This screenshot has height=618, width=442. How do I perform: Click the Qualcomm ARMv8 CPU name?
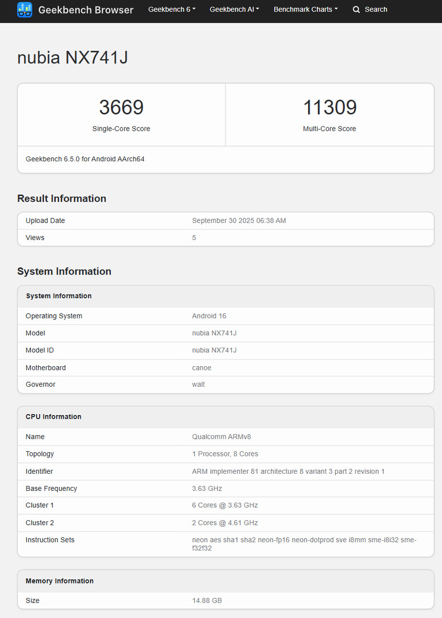coord(222,437)
